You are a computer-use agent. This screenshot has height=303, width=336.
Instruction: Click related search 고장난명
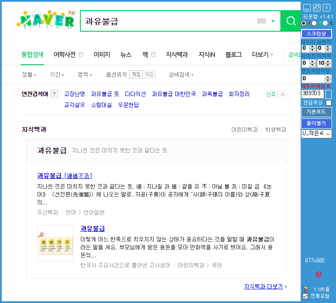tap(75, 94)
